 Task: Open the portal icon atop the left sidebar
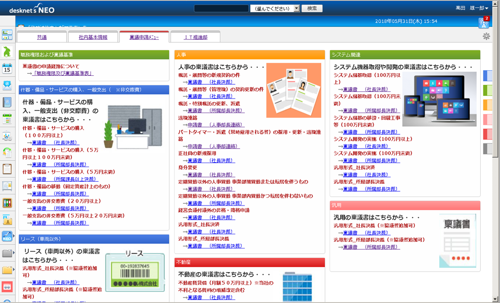coord(7,35)
